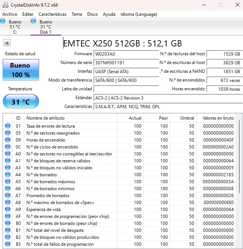Click the transfer mode field SATA/600
This screenshot has height=249, width=243.
point(126,80)
